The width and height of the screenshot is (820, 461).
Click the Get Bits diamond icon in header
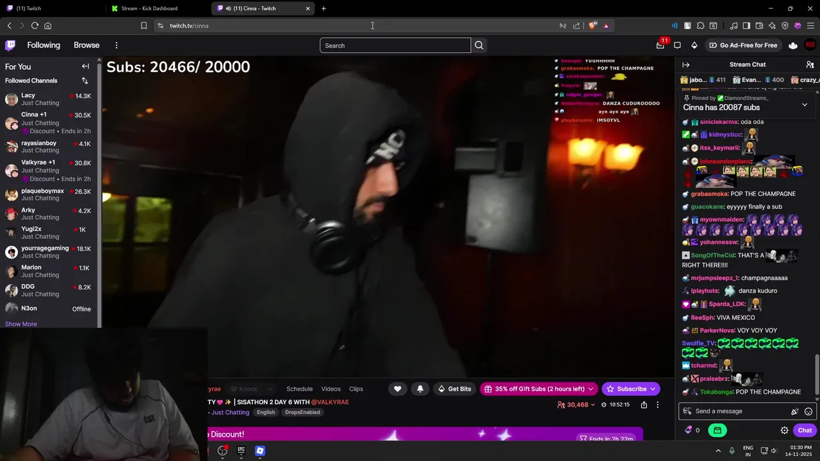coord(694,45)
